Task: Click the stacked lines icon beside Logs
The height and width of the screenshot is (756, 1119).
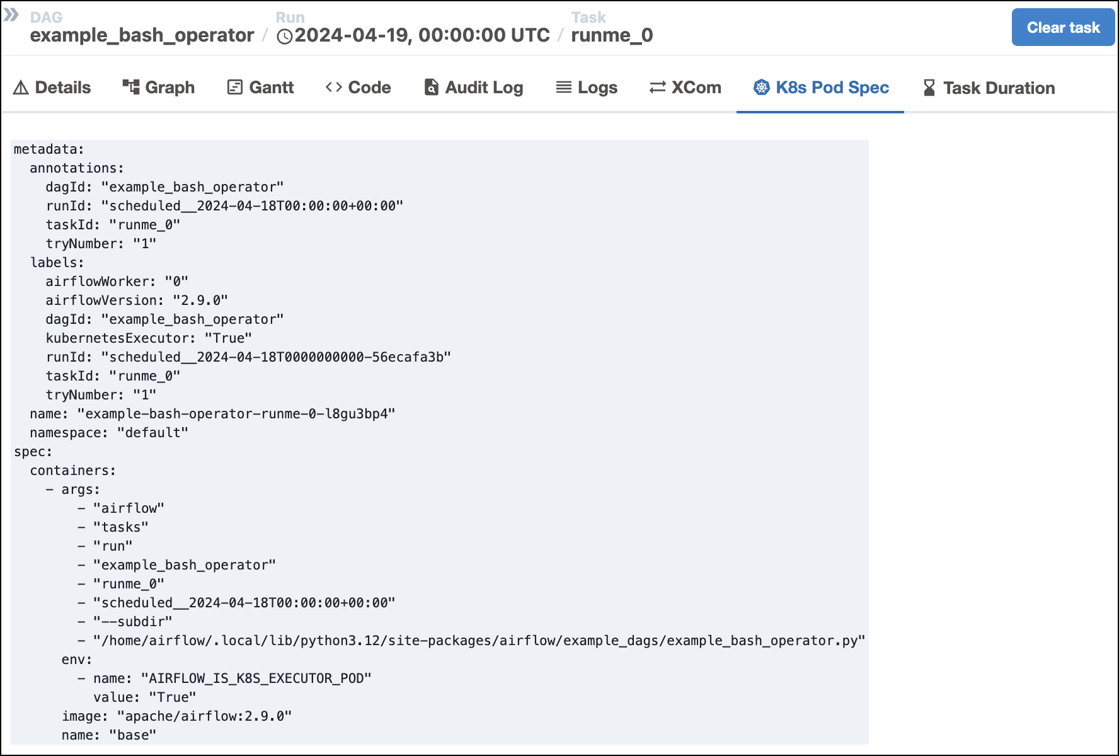Action: [563, 88]
